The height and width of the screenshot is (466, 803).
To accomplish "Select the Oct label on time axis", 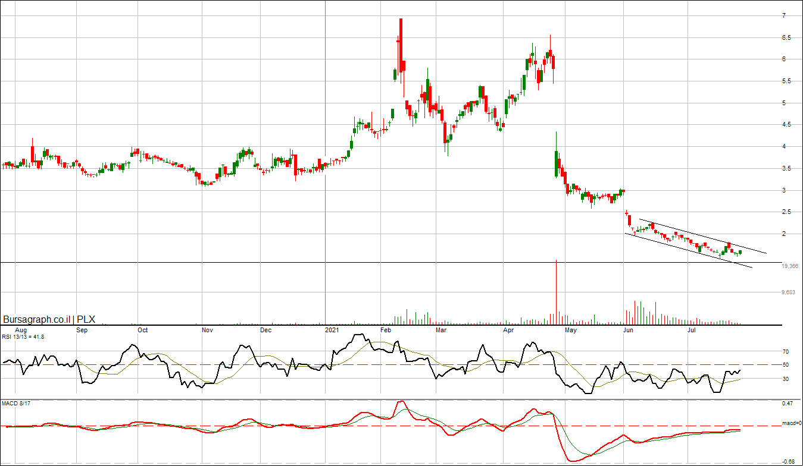I will tap(142, 329).
